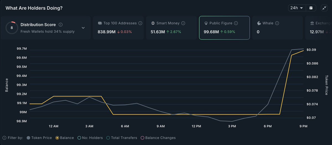Click the 12 AM time axis label
The width and height of the screenshot is (332, 145).
pyautogui.click(x=53, y=126)
